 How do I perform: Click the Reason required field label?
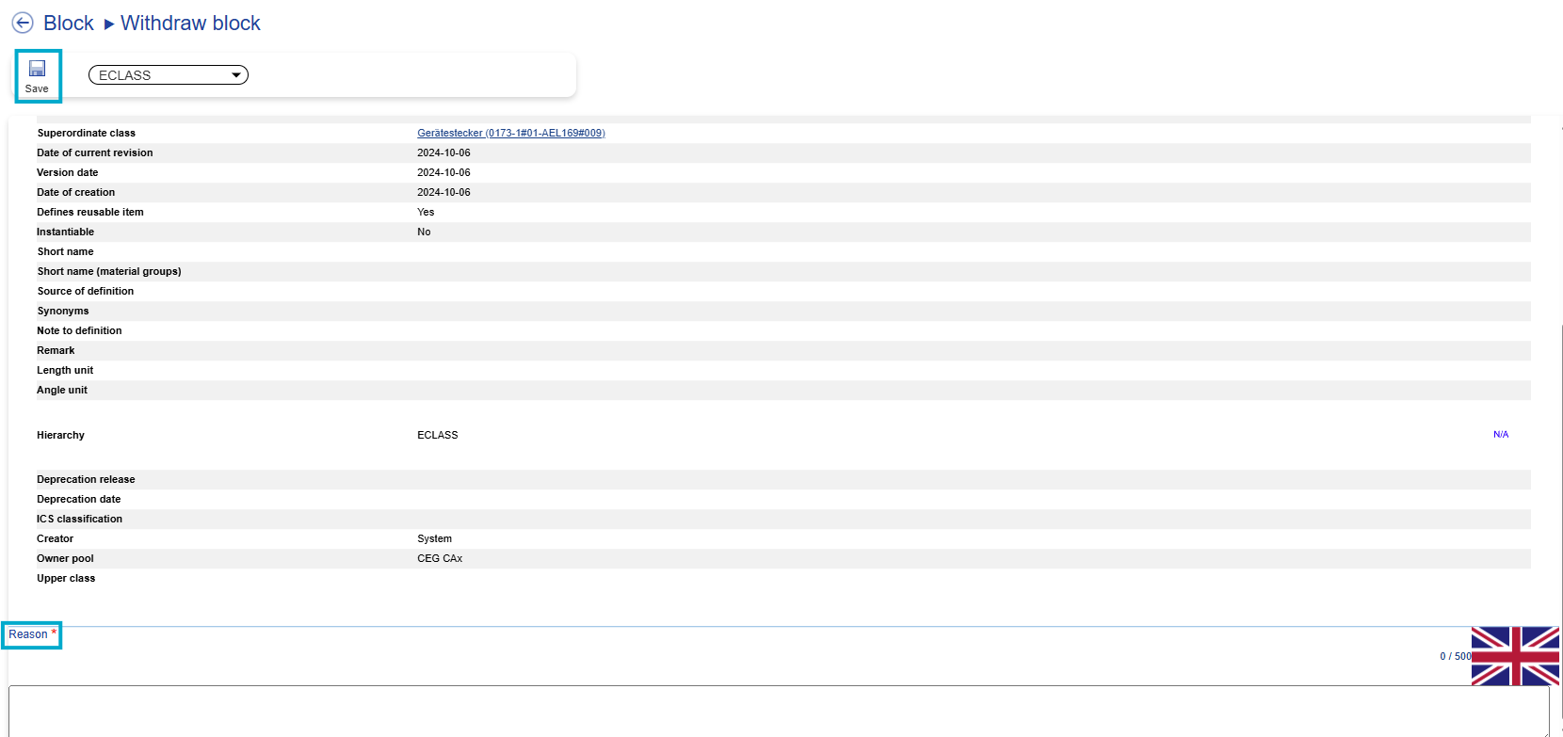pyautogui.click(x=29, y=634)
